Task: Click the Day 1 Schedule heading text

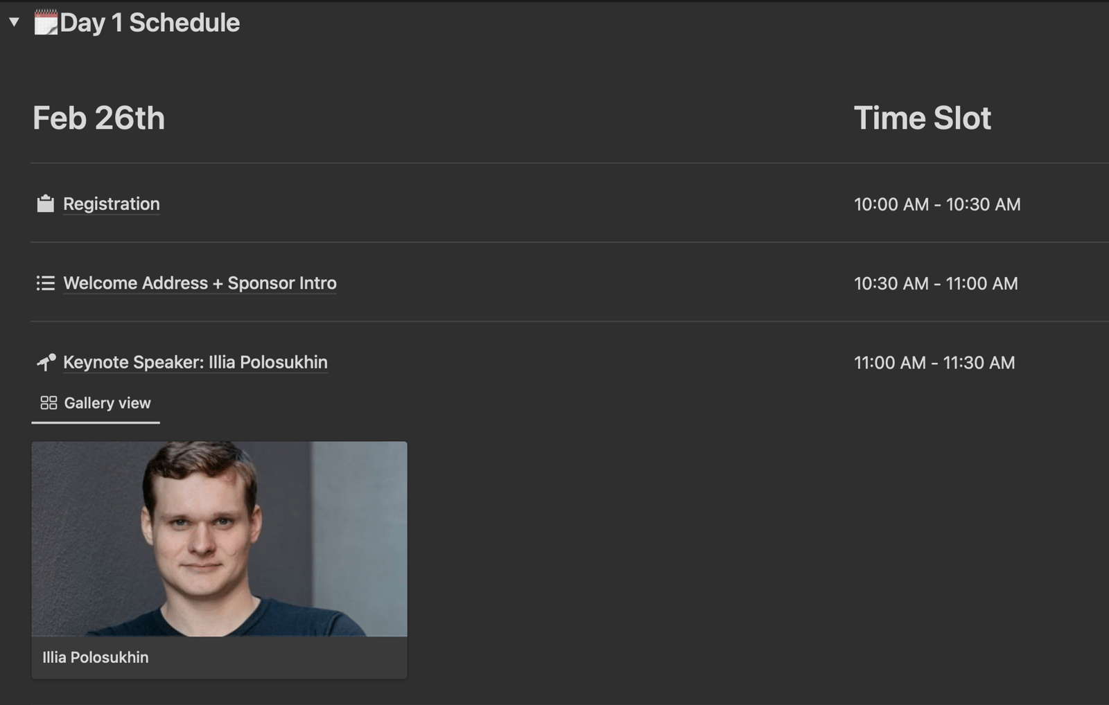Action: [150, 23]
